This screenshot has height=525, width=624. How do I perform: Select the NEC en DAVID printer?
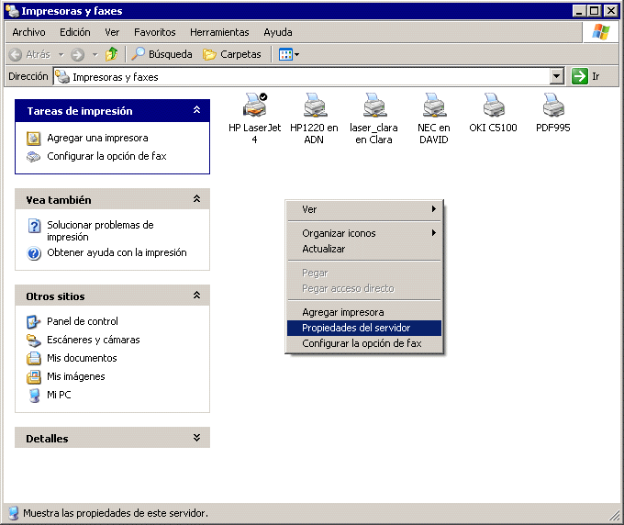click(x=433, y=104)
